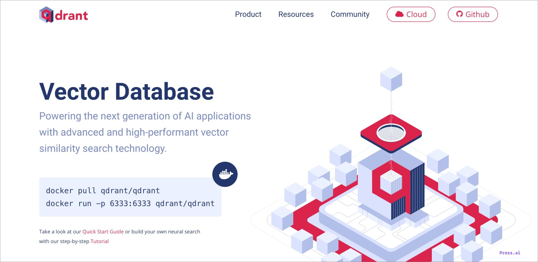Click the Qdrant cube logo icon
Image resolution: width=538 pixels, height=262 pixels.
click(46, 15)
